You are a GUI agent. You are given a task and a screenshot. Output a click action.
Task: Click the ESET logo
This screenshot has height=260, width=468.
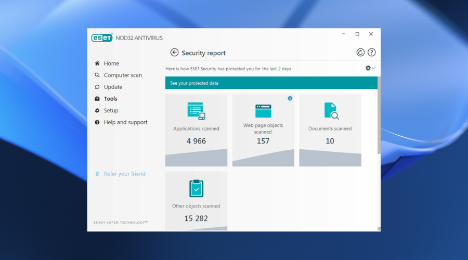[102, 37]
